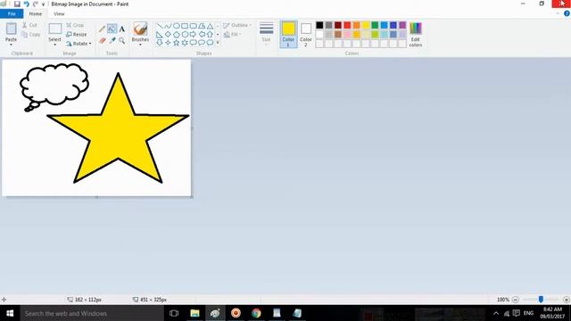Open the Paste dropdown arrow
The image size is (571, 321).
point(11,45)
